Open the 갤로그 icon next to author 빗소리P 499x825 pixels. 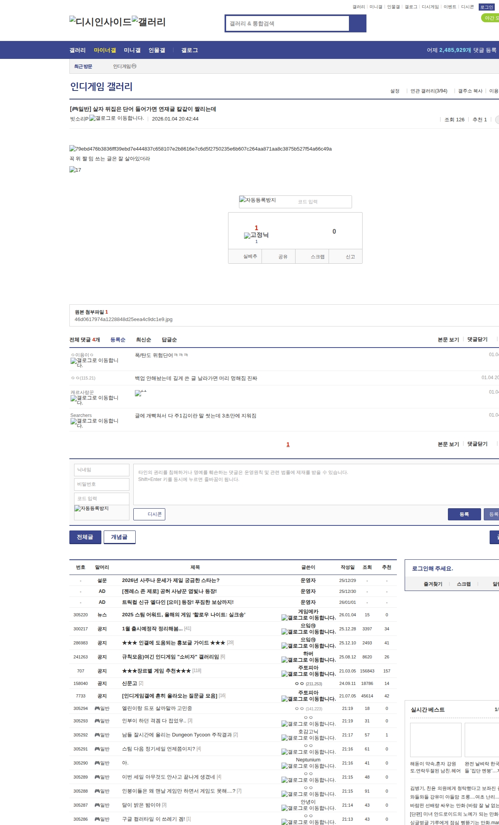(116, 118)
